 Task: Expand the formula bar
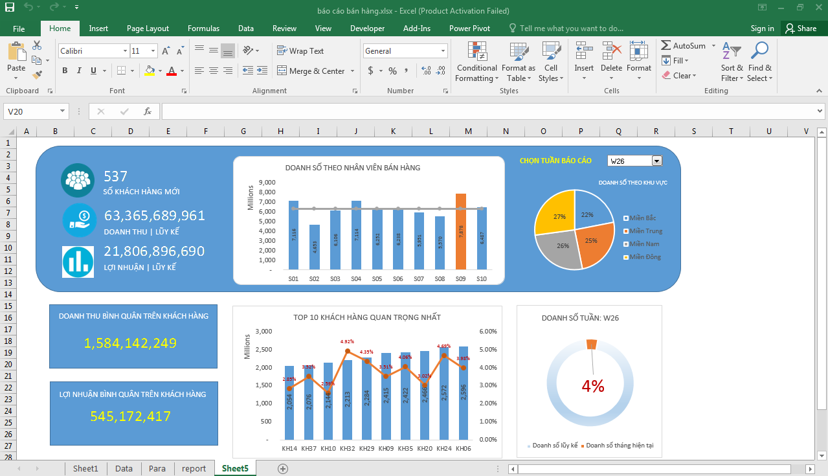820,111
